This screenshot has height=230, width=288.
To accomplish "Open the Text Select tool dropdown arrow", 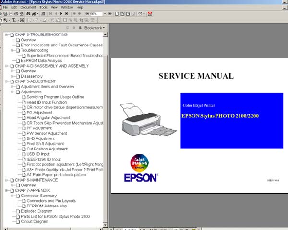I will pos(18,20).
